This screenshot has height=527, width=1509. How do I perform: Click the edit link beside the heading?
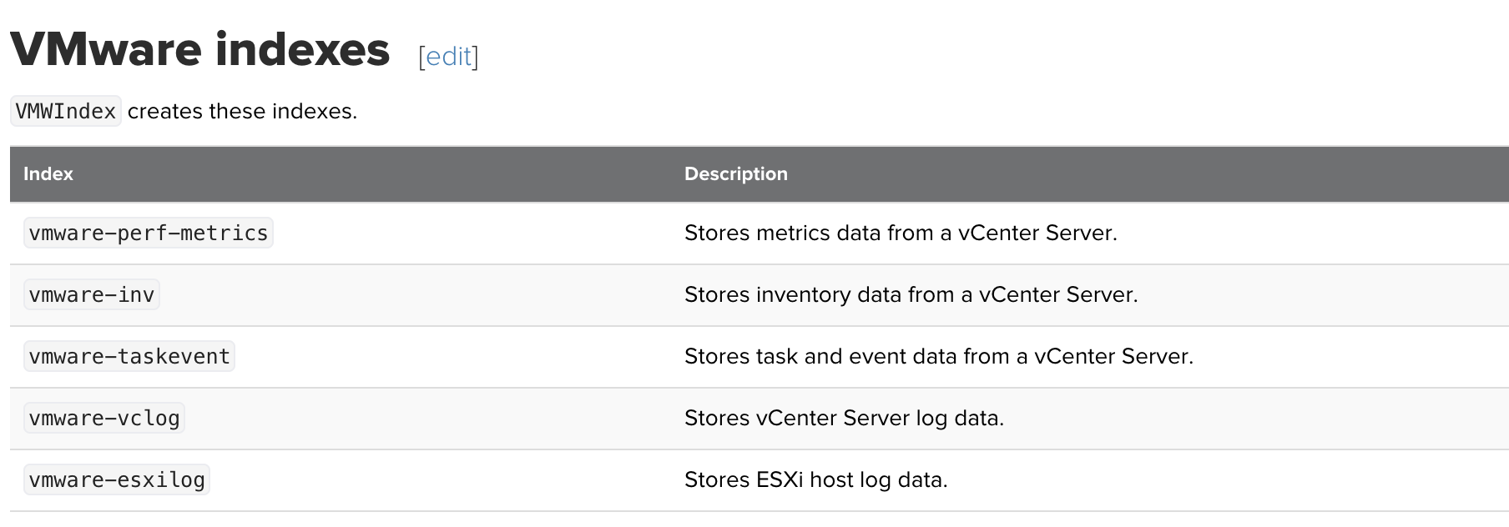click(x=448, y=57)
